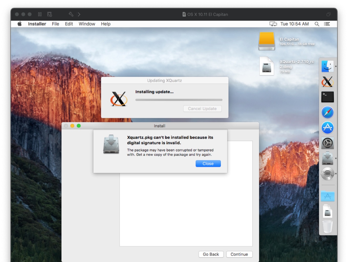
Task: Open App Store from the Dock
Action: click(x=328, y=128)
